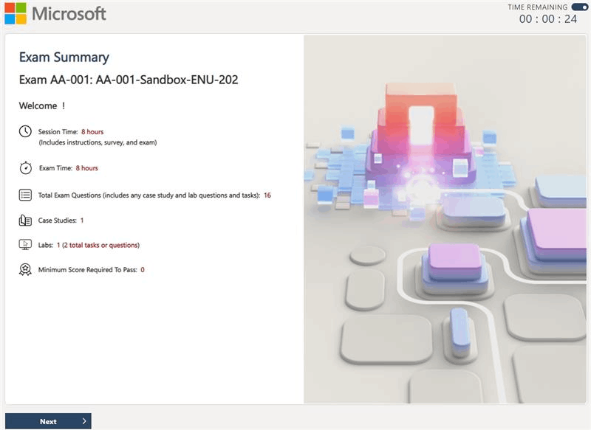
Task: Click the Case Studies value 1
Action: click(x=82, y=221)
